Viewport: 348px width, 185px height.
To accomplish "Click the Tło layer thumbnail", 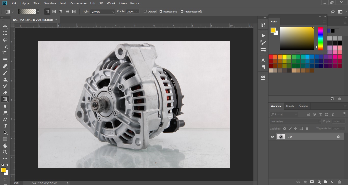I will coord(281,137).
